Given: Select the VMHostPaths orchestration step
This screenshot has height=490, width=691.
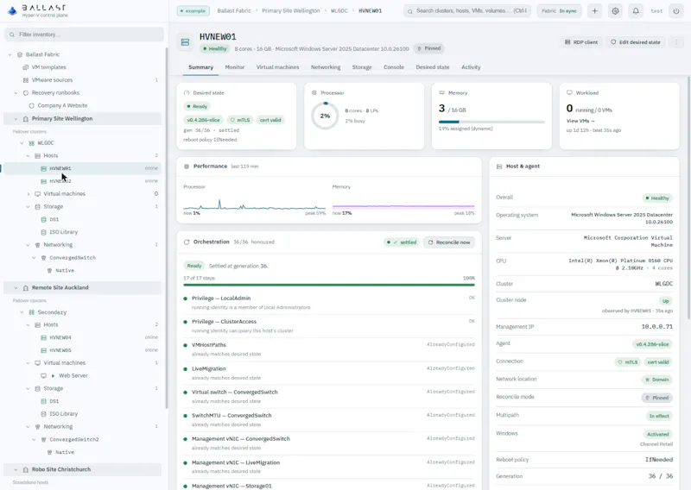Looking at the screenshot, I should [x=329, y=349].
